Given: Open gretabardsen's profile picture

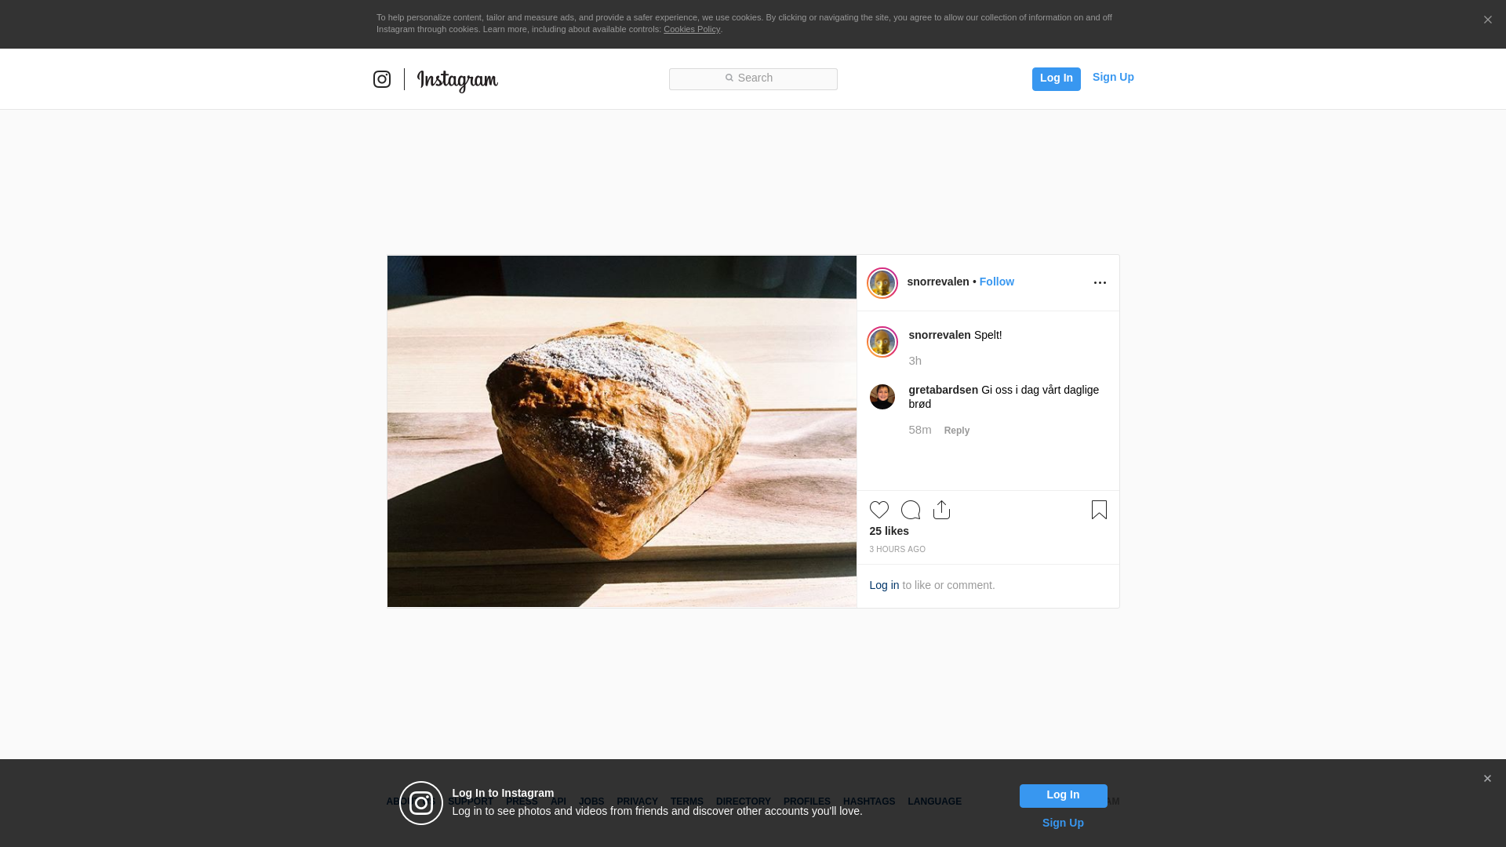Looking at the screenshot, I should (x=882, y=397).
